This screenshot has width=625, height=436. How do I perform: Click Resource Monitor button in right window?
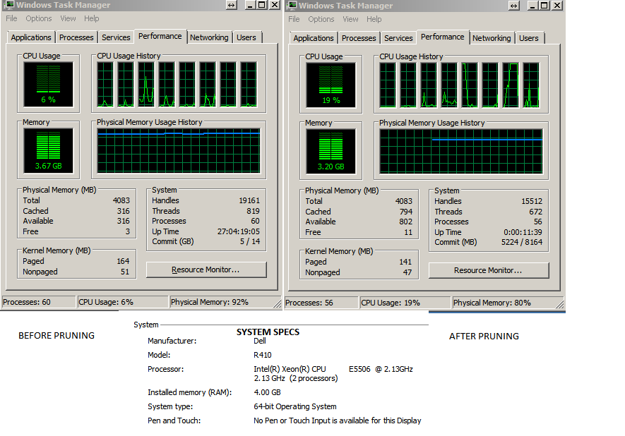click(x=488, y=270)
